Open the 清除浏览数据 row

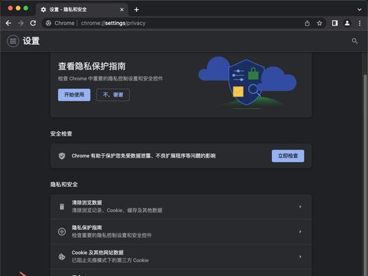click(x=181, y=206)
